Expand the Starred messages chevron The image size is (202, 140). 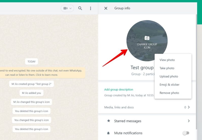tap(189, 121)
